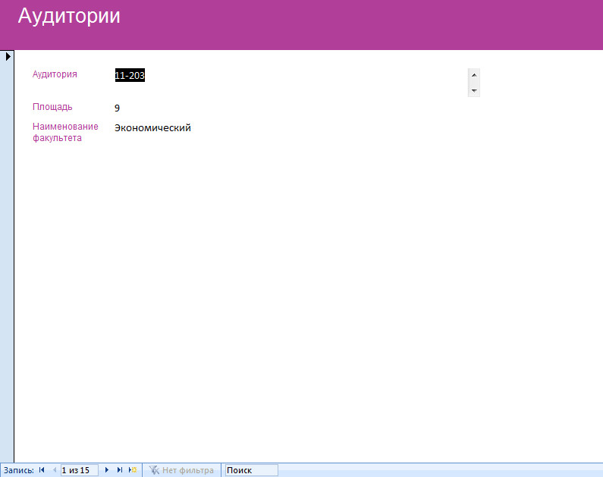This screenshot has width=603, height=477.
Task: Click the record number box '1 из 15'
Action: [79, 470]
